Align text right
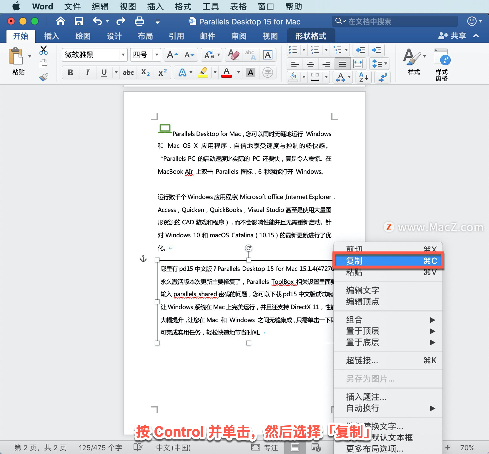The height and width of the screenshot is (454, 489). point(326,64)
